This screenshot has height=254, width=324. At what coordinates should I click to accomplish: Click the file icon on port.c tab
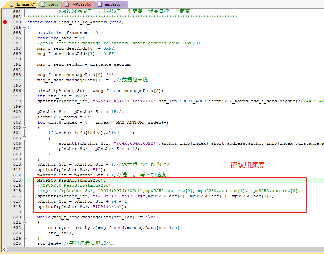[x=43, y=4]
